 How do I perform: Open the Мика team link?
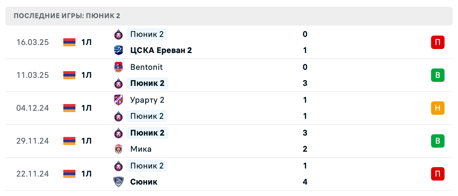click(141, 149)
